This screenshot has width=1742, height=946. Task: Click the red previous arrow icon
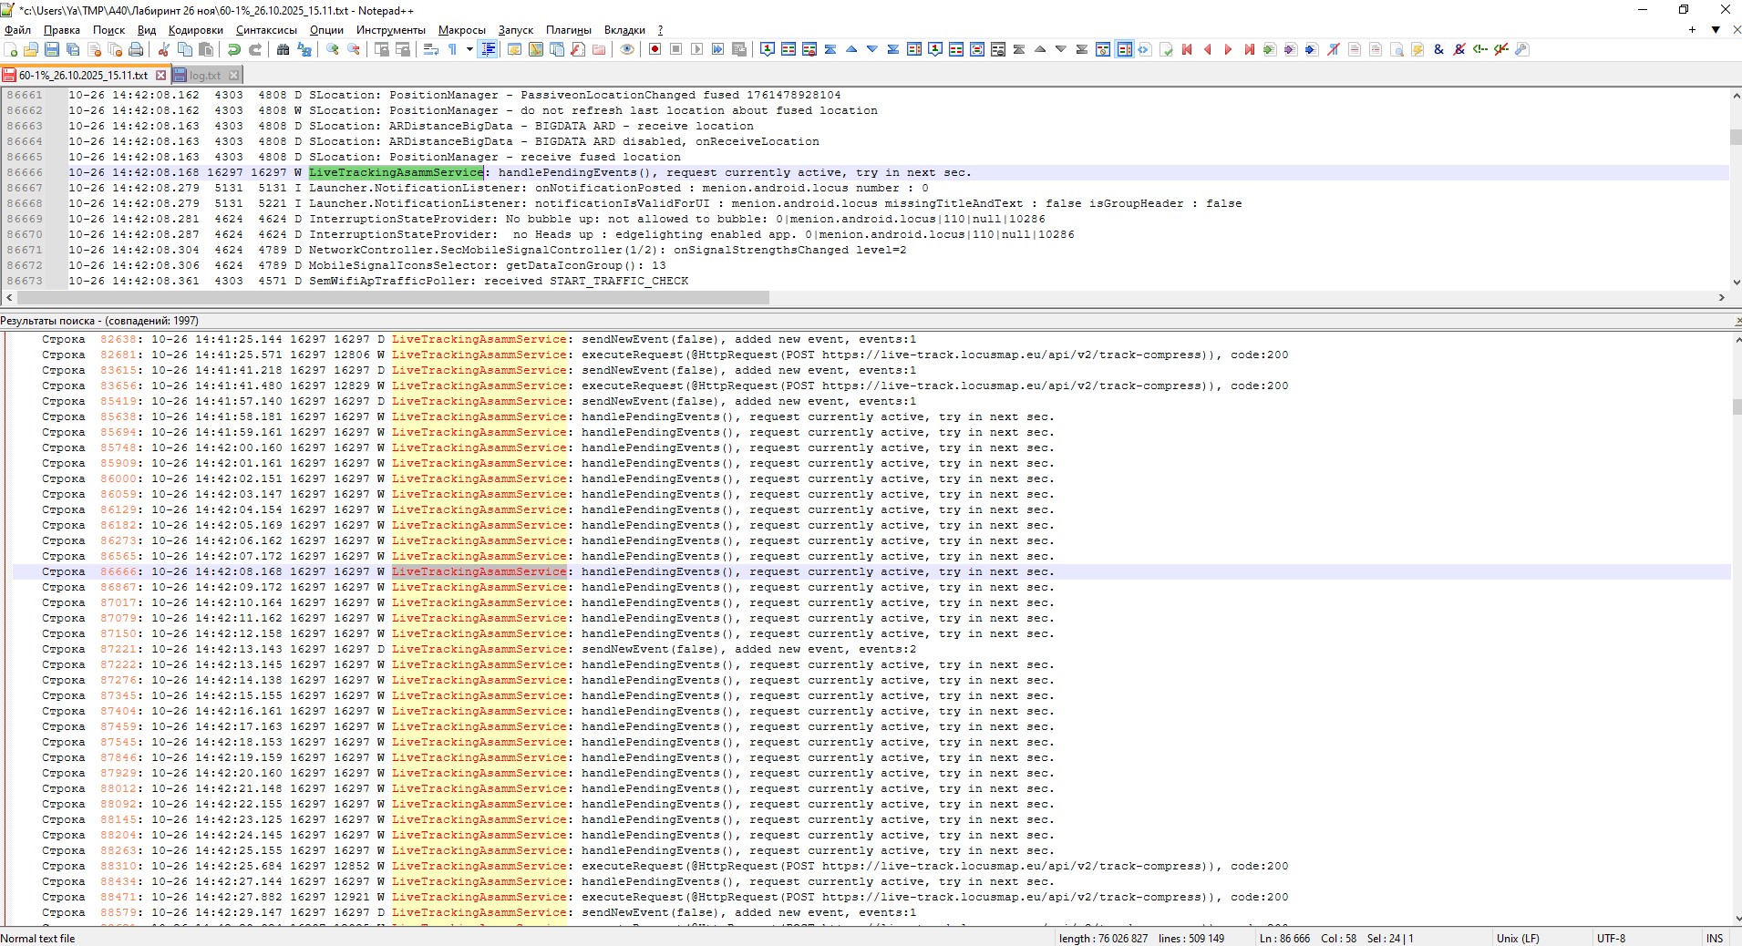[x=1208, y=49]
